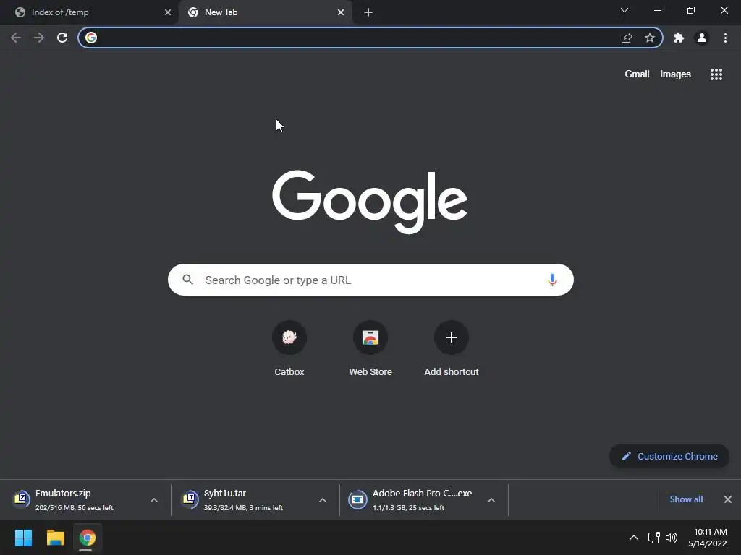741x555 pixels.
Task: Select the New Tab tab
Action: tap(265, 12)
